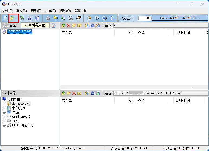209x151 pixels.
Task: Save the image with floppy icon
Action: click(30, 18)
